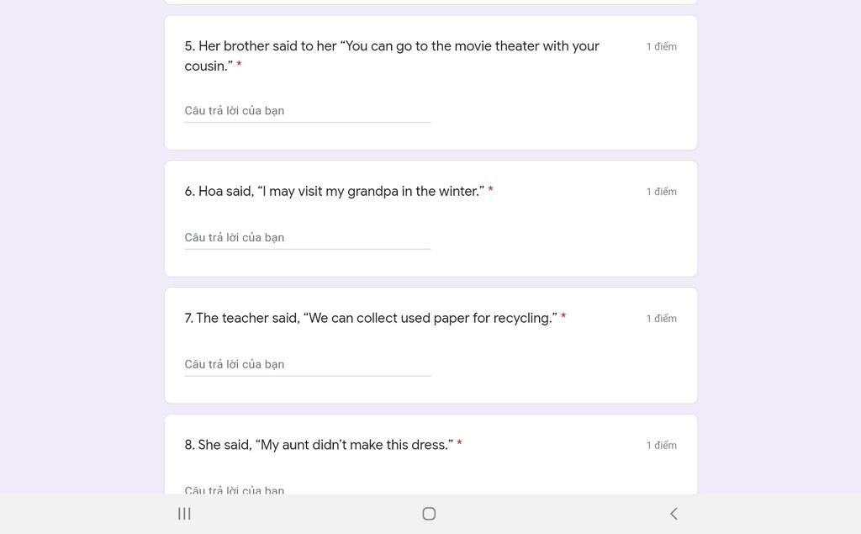Click the "1 điểm" label of question 5
This screenshot has width=861, height=534.
tap(661, 47)
